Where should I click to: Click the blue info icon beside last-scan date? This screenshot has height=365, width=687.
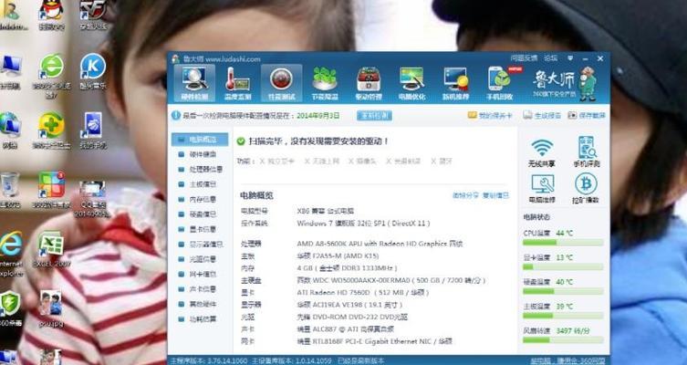point(176,116)
